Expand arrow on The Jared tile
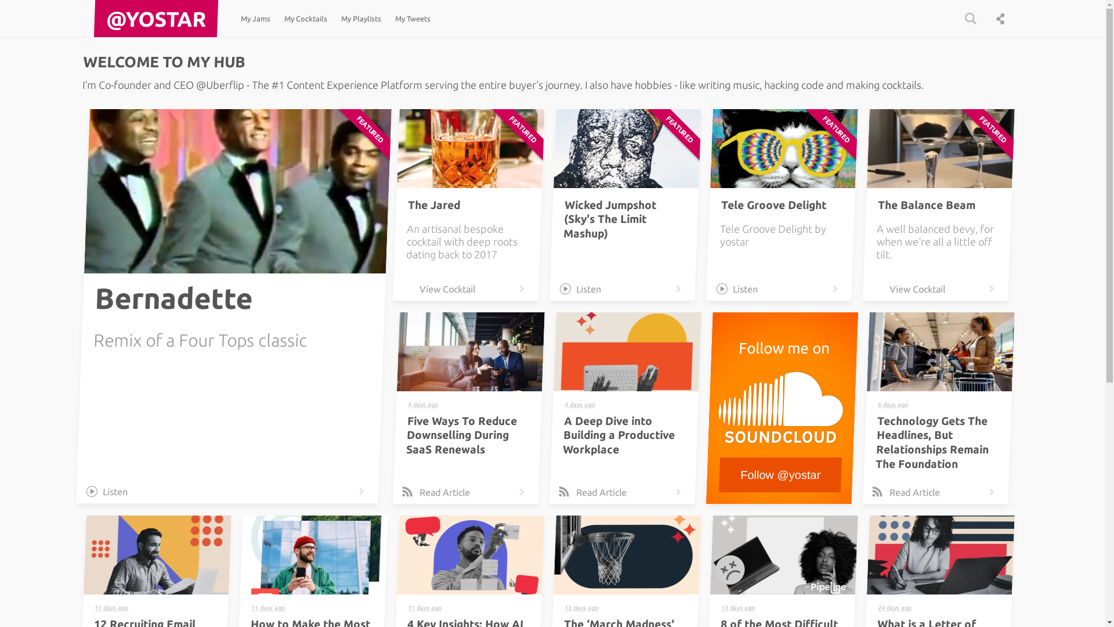Viewport: 1114px width, 627px height. tap(522, 289)
